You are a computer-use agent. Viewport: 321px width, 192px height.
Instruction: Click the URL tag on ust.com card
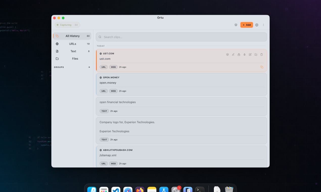tap(104, 67)
